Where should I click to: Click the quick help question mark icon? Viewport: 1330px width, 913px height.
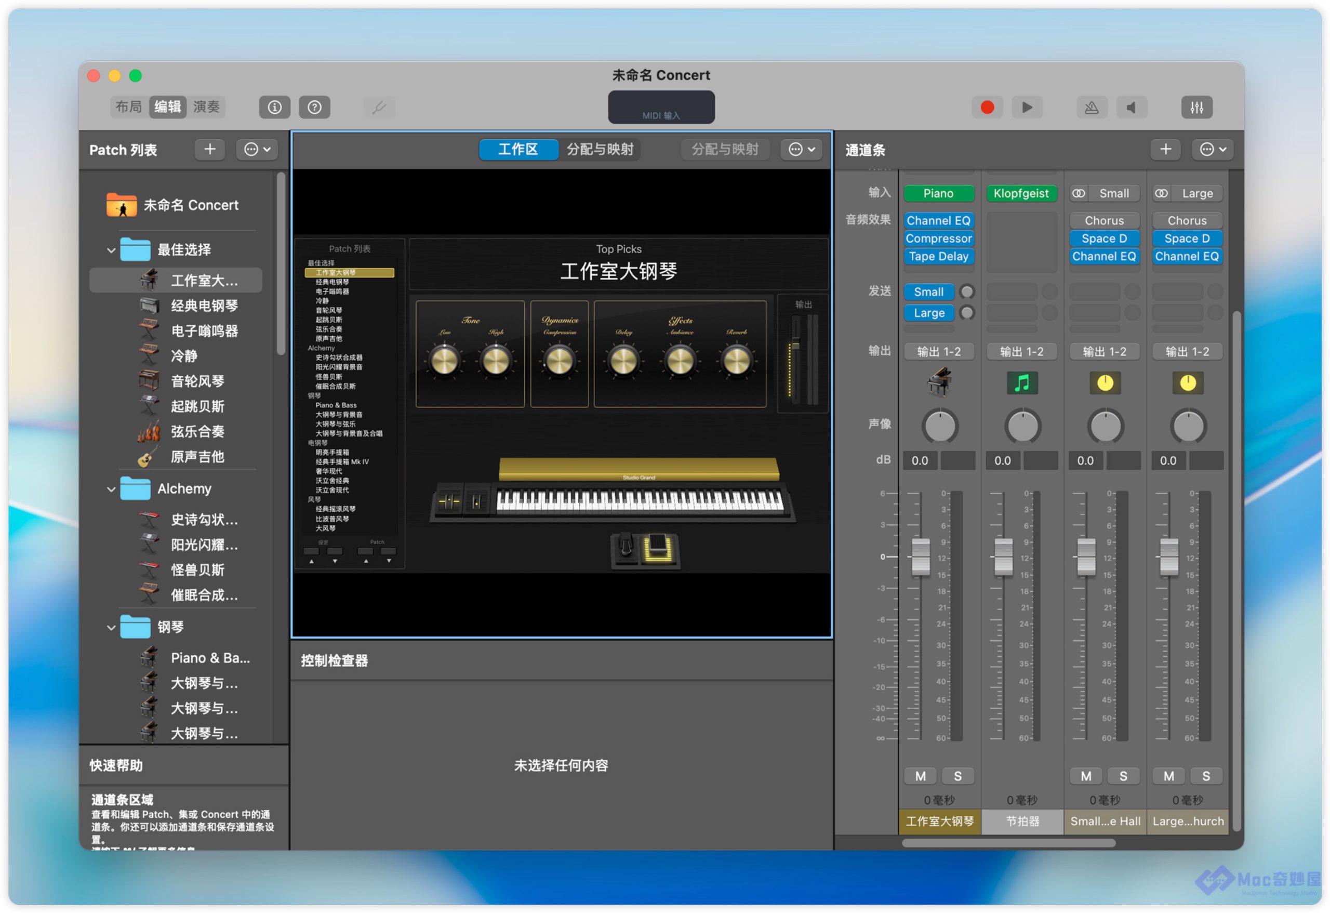(x=314, y=107)
